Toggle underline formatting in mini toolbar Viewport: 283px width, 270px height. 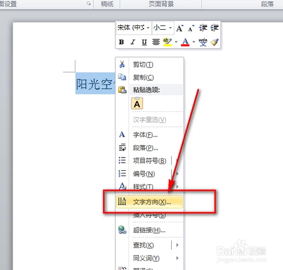pos(144,42)
